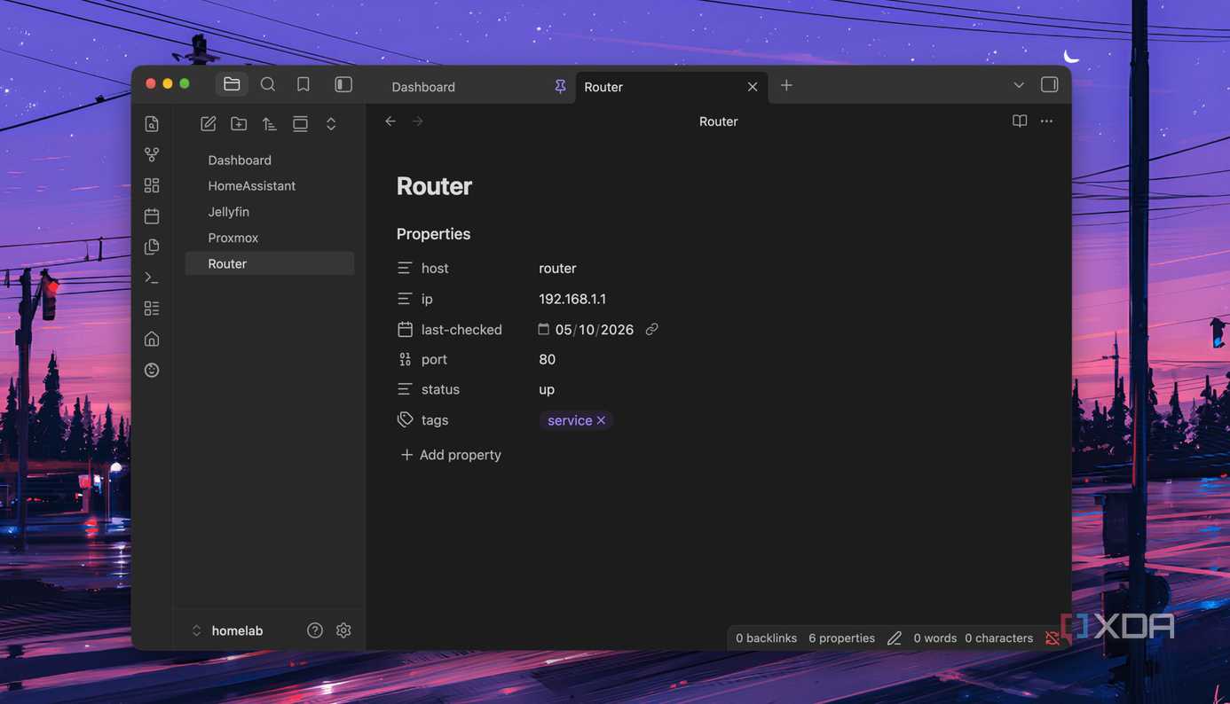The image size is (1230, 704).
Task: Open the last-checked date picker icon
Action: pos(543,329)
